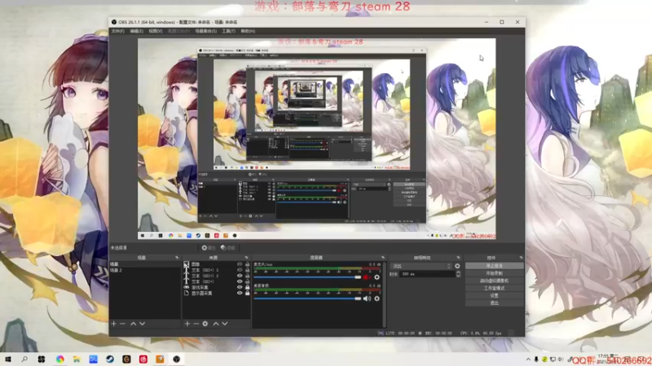The image size is (652, 366).
Task: Mute 桌面音频 with the speaker icon
Action: pyautogui.click(x=367, y=298)
